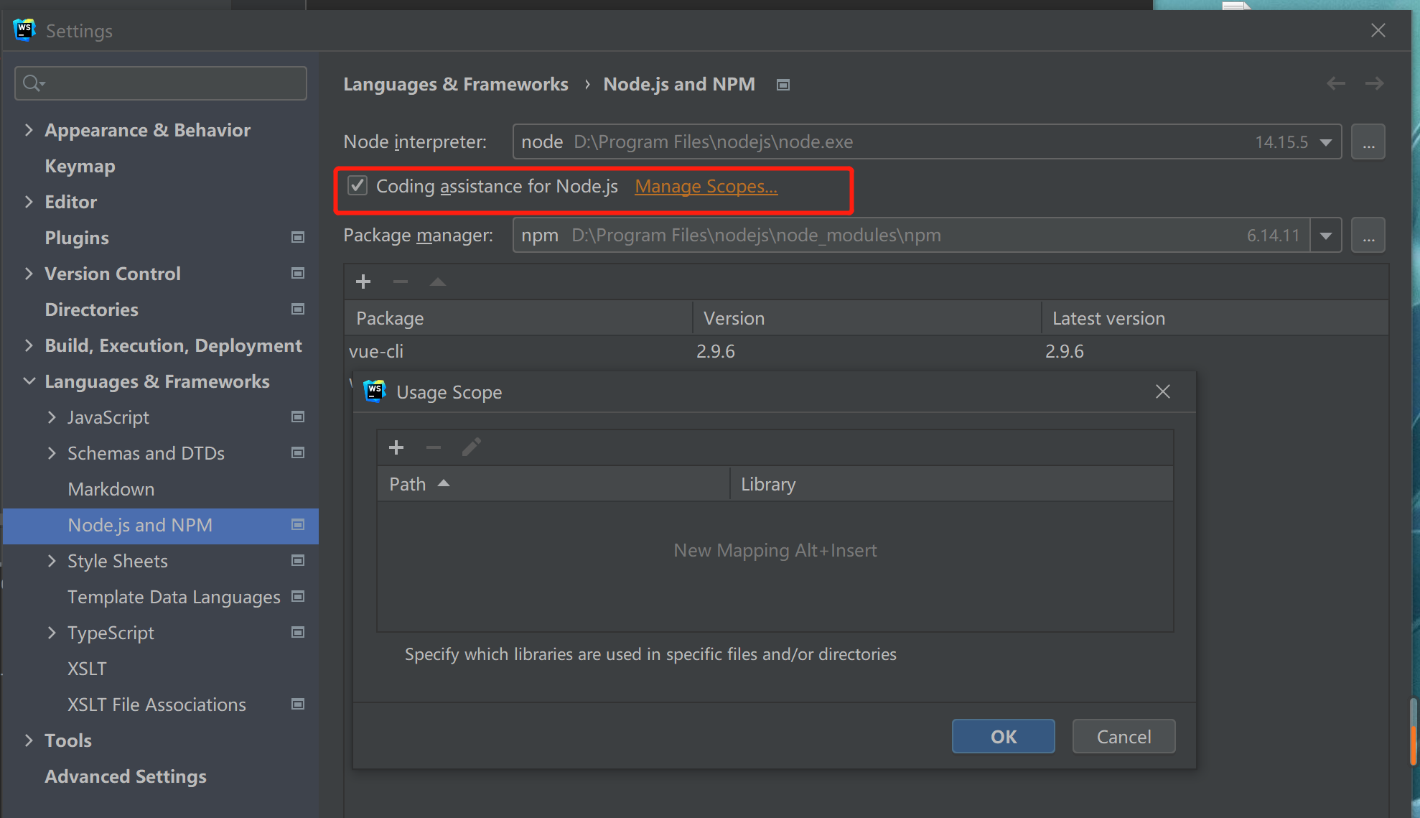Click the navigate back arrow icon
The image size is (1420, 818).
1335,84
